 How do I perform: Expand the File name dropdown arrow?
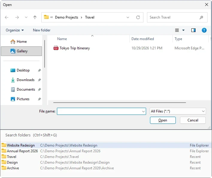tap(143, 111)
